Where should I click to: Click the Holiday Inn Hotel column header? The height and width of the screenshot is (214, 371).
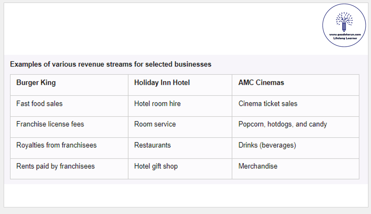pos(162,83)
